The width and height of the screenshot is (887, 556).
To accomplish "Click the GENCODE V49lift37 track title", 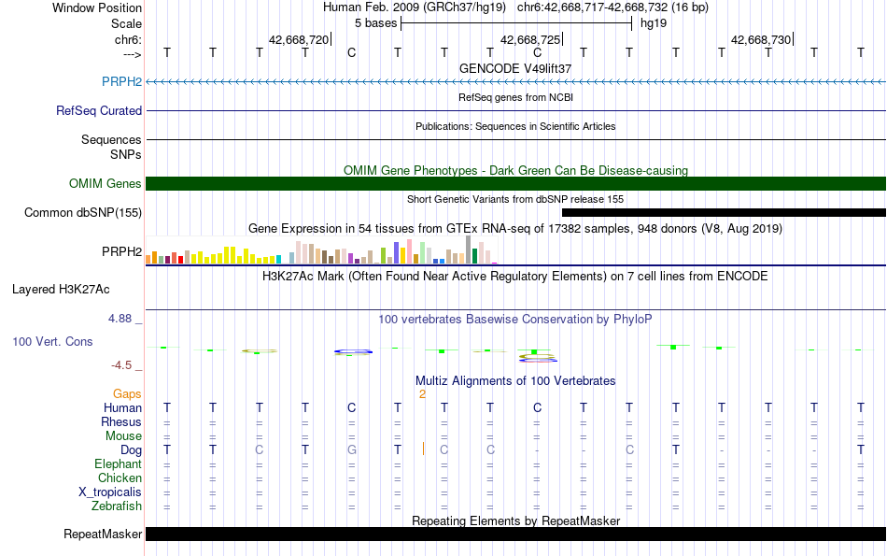I will click(515, 68).
